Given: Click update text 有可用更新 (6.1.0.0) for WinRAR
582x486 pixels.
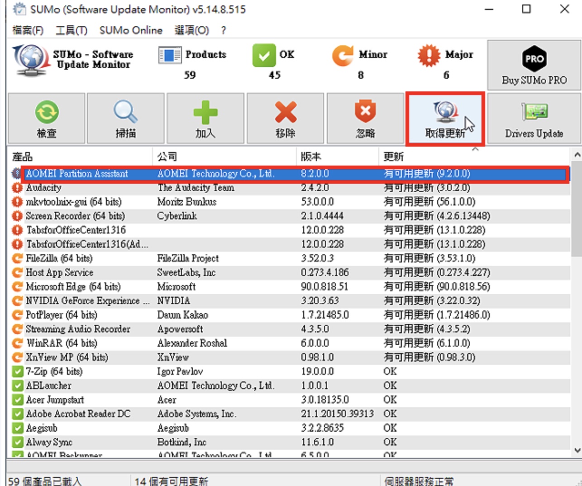Looking at the screenshot, I should pyautogui.click(x=427, y=343).
